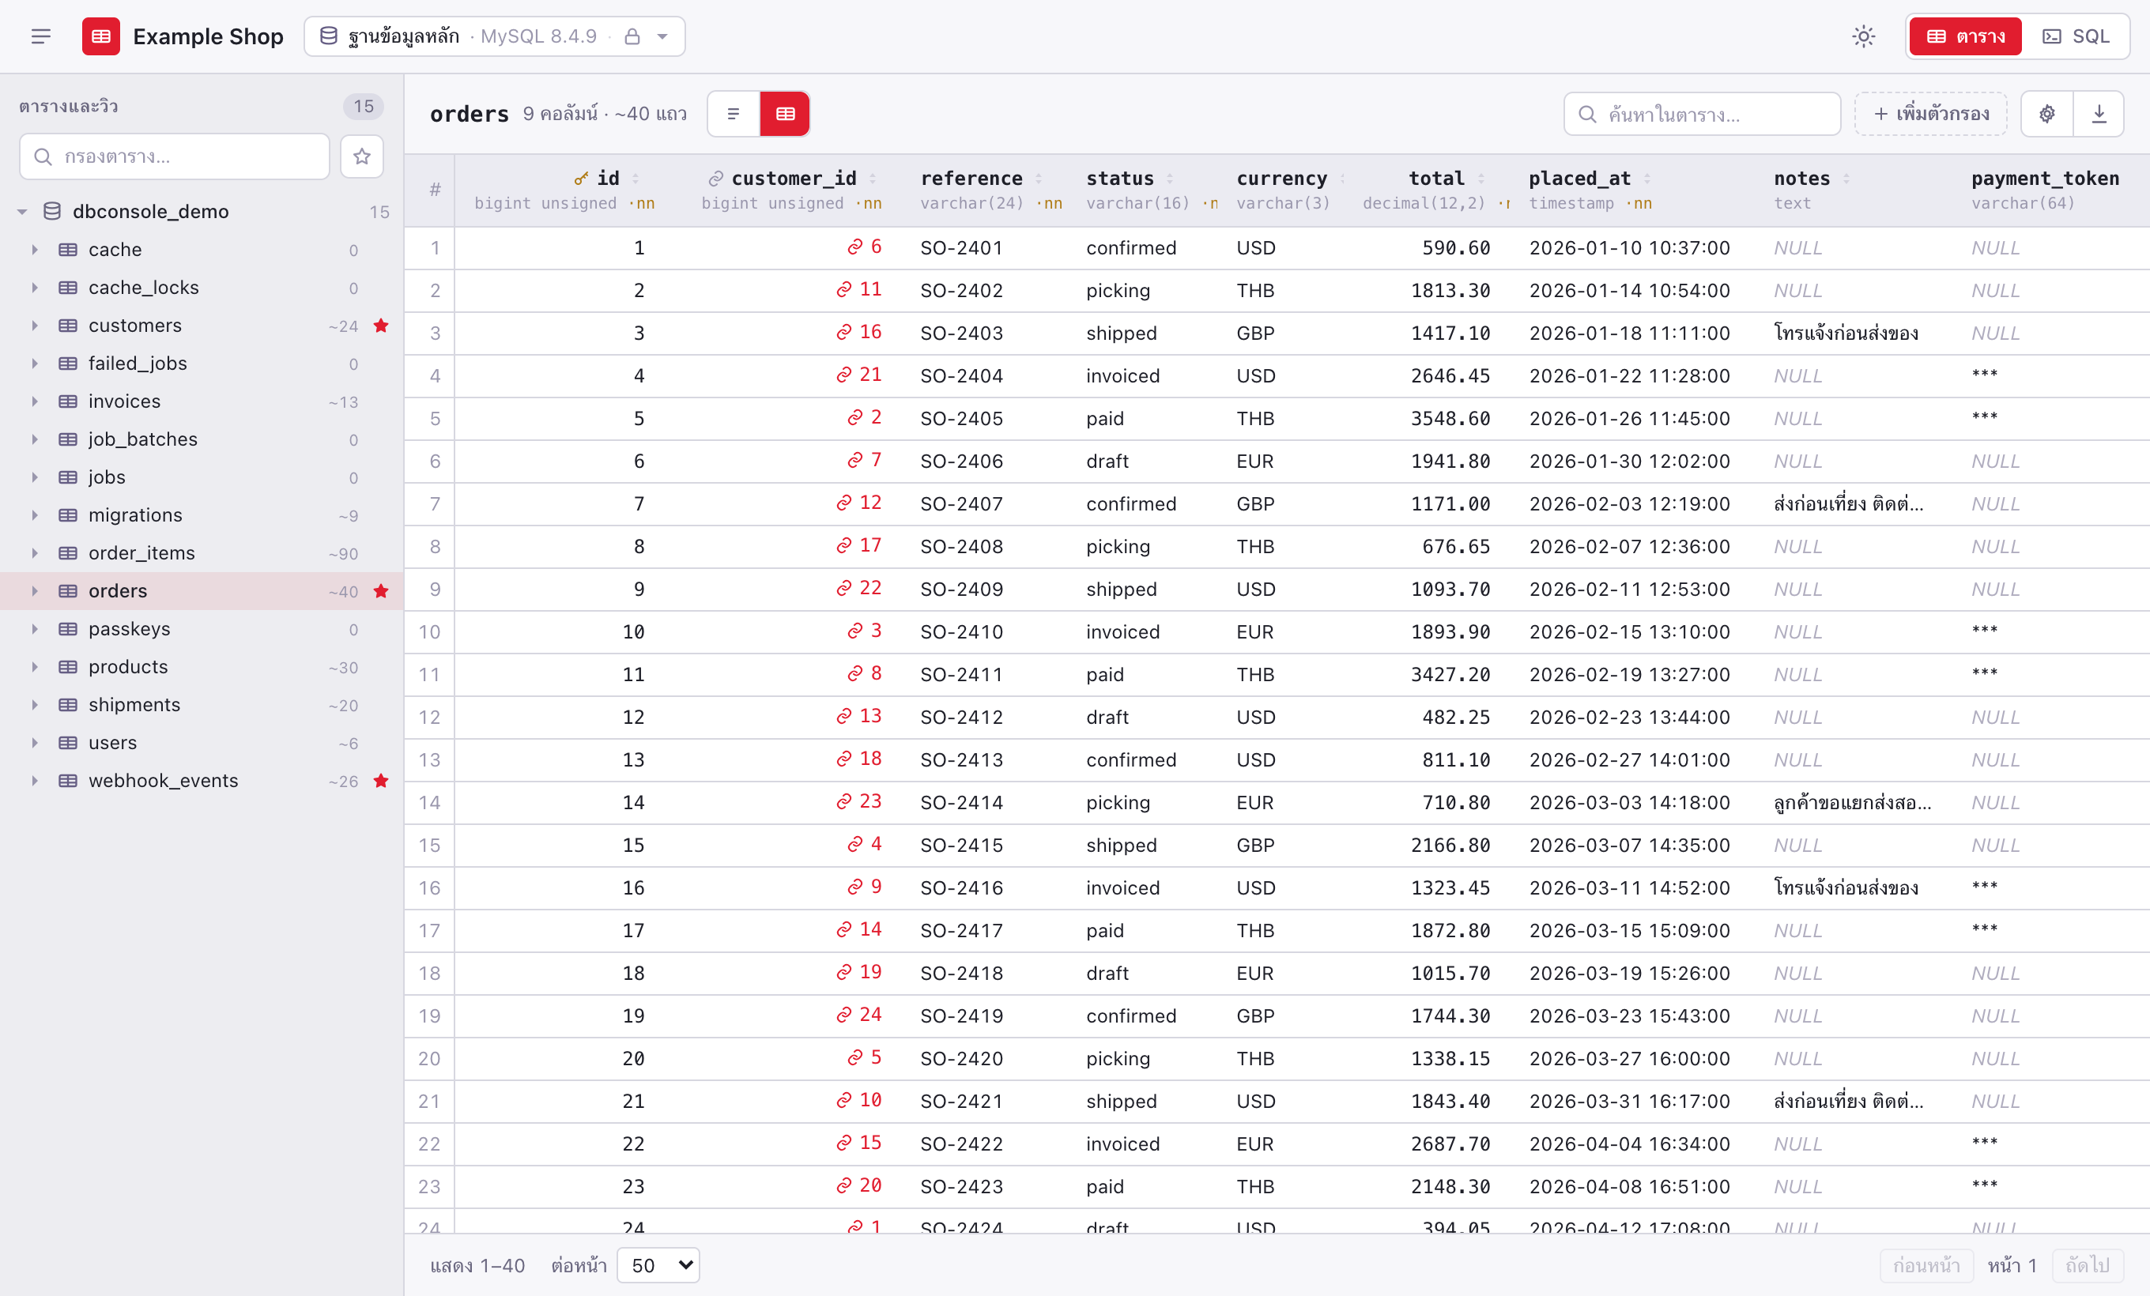
Task: Sort by the notes column sort arrows
Action: click(x=1846, y=178)
